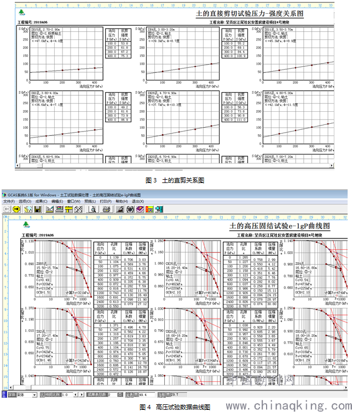Click the colored table chart toolbar icon
Screen dimensions: 352x412
click(x=59, y=209)
